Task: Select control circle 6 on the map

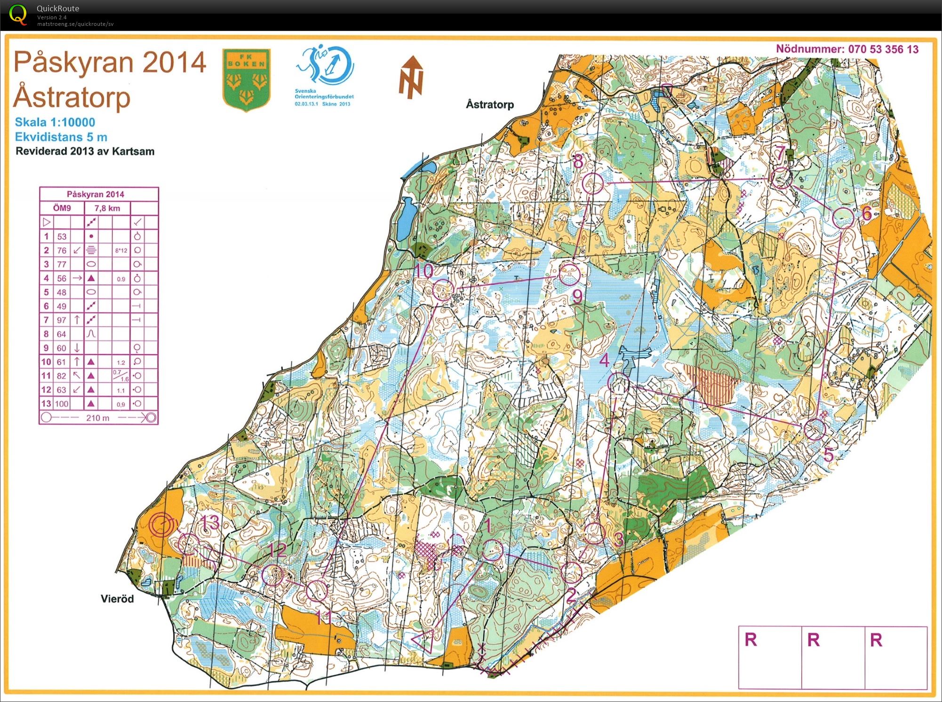Action: pos(843,218)
